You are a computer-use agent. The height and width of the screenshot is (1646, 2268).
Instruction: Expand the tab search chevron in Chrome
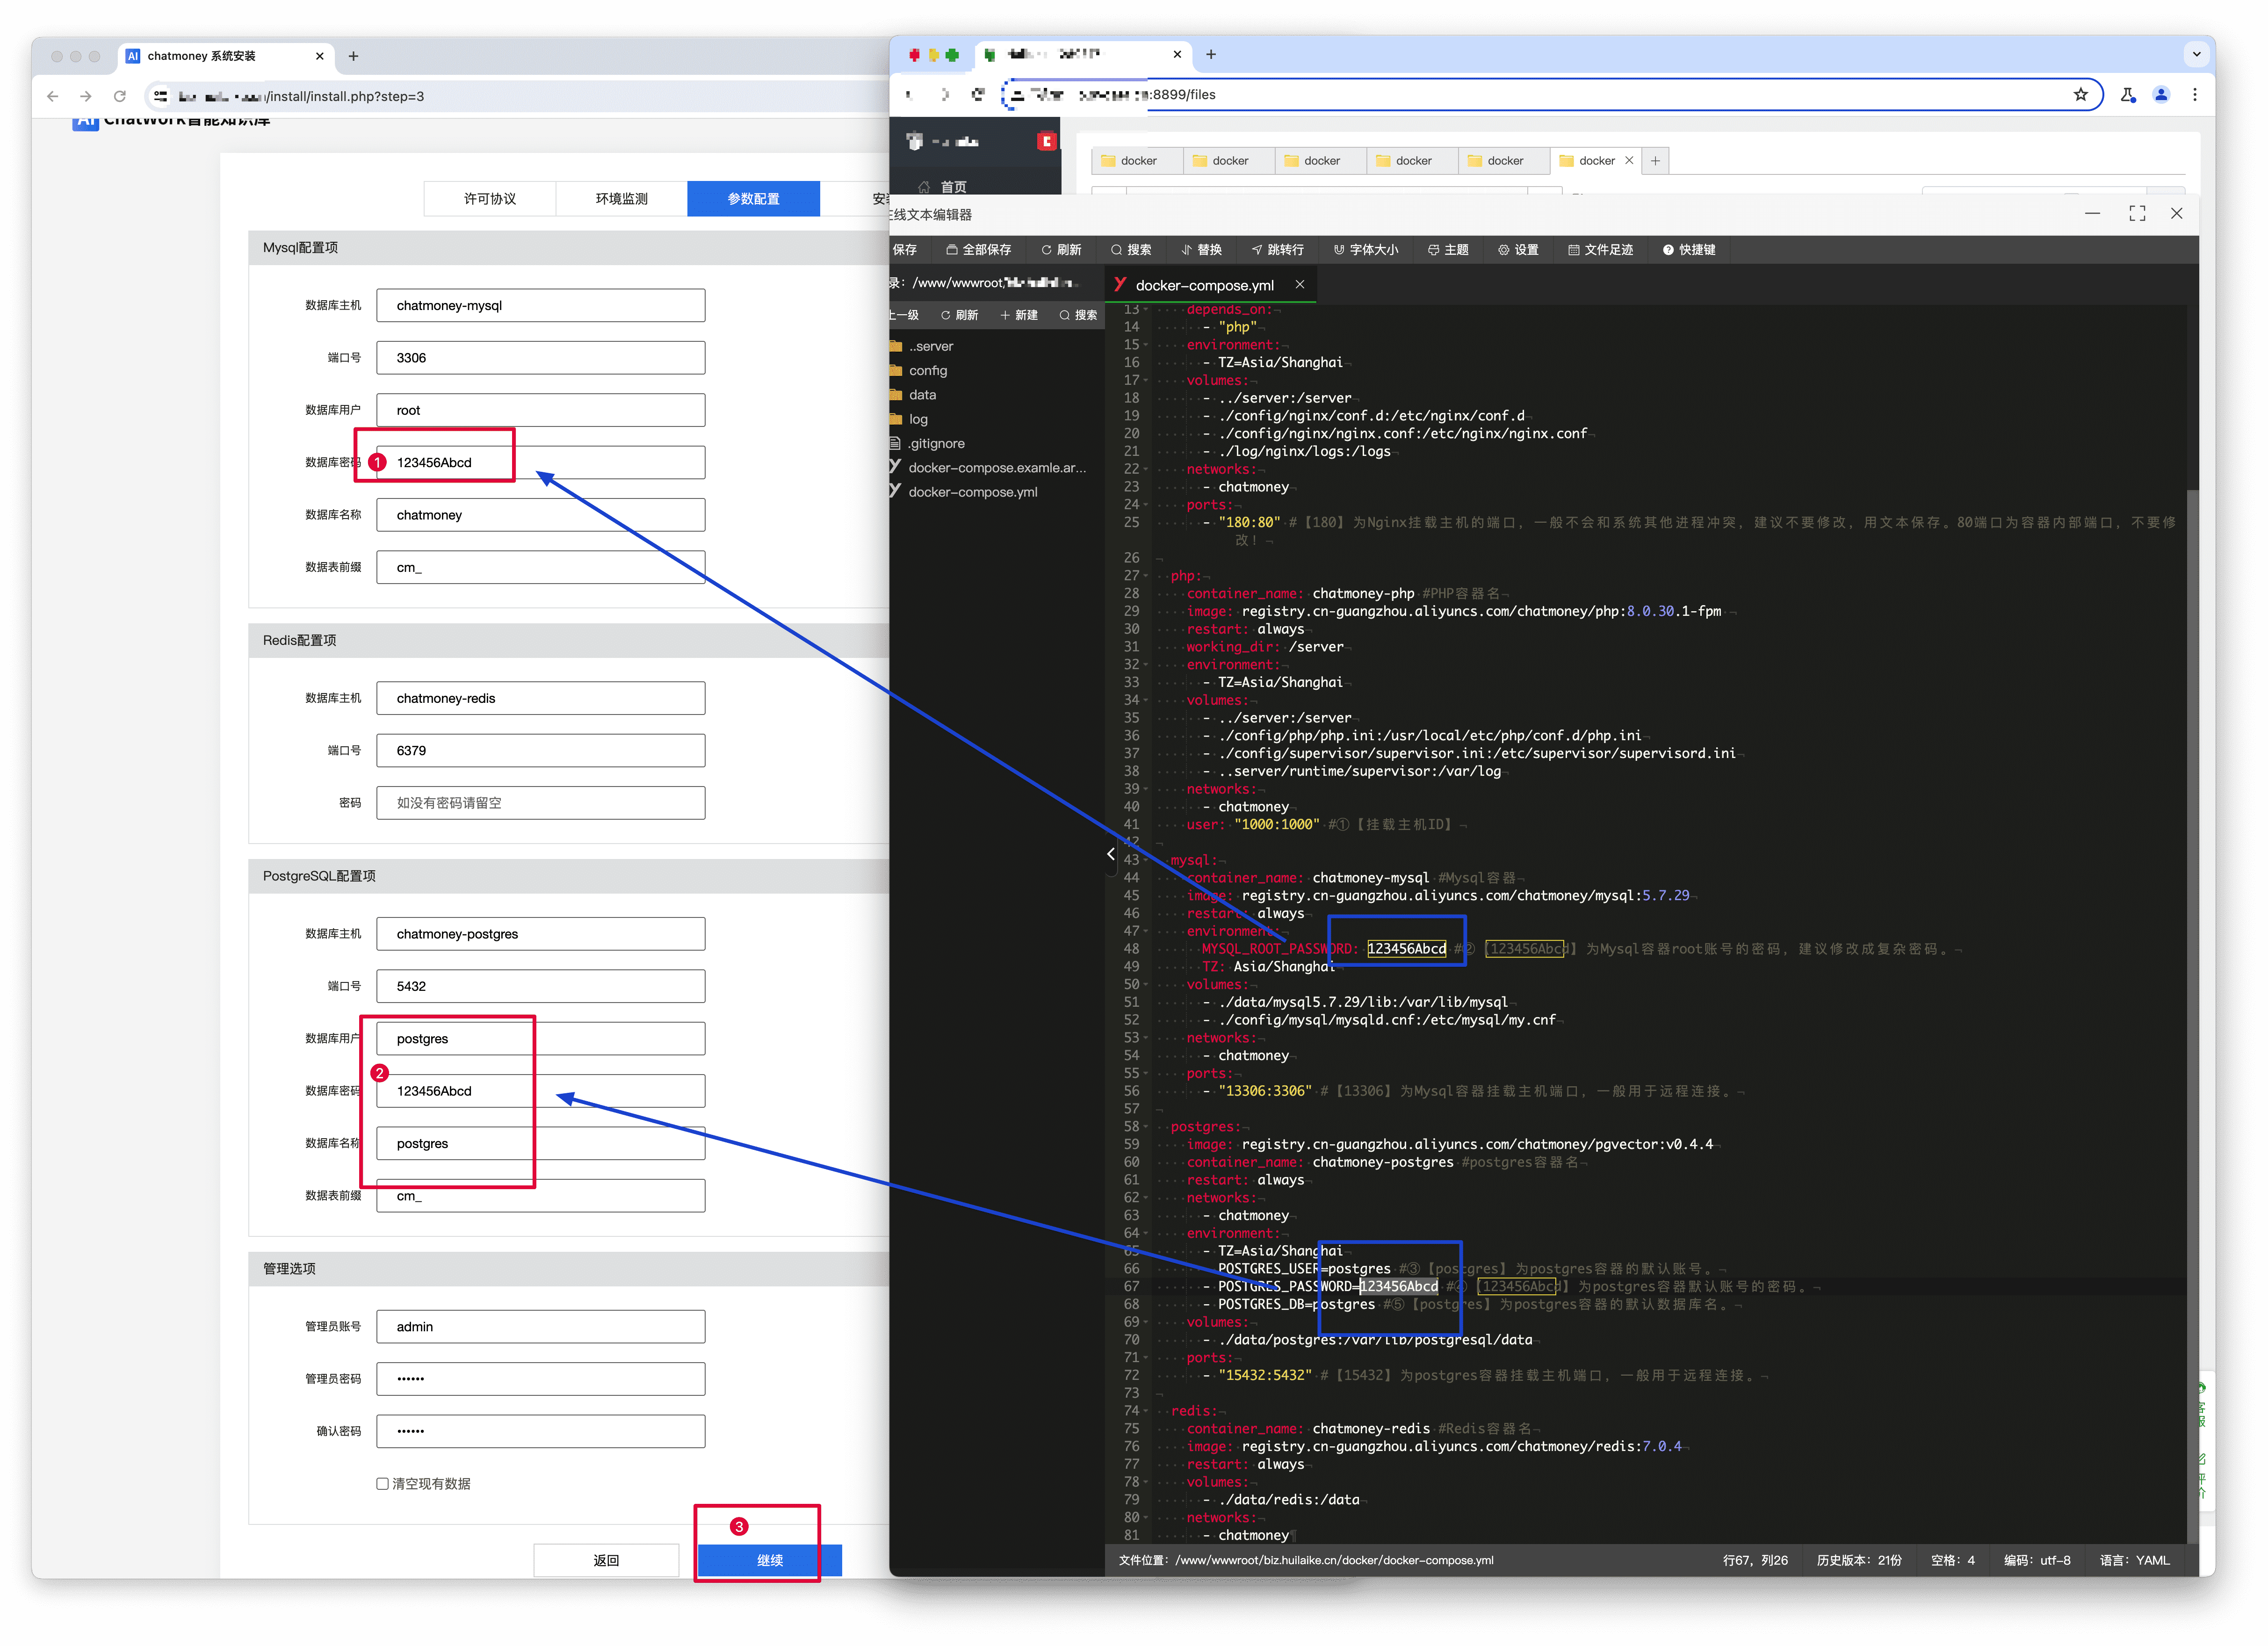(2196, 54)
